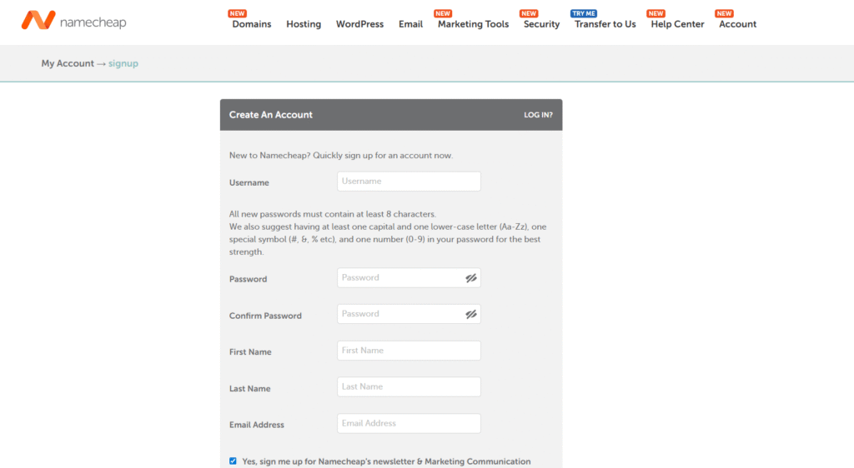Go to the Help Center
Screen dimensions: 854x468
(x=677, y=24)
